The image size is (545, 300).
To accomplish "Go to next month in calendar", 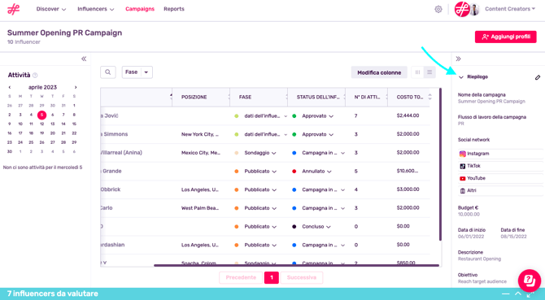I will pyautogui.click(x=76, y=87).
